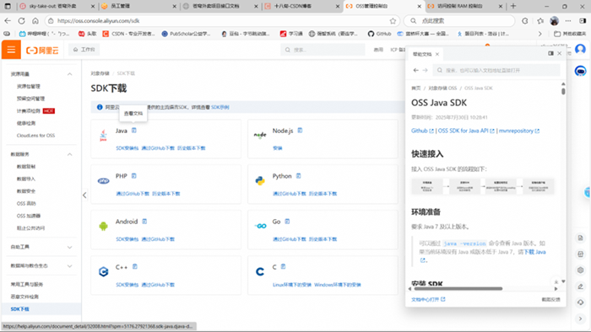Image resolution: width=591 pixels, height=332 pixels.
Task: Open a new browser tab
Action: pyautogui.click(x=513, y=6)
